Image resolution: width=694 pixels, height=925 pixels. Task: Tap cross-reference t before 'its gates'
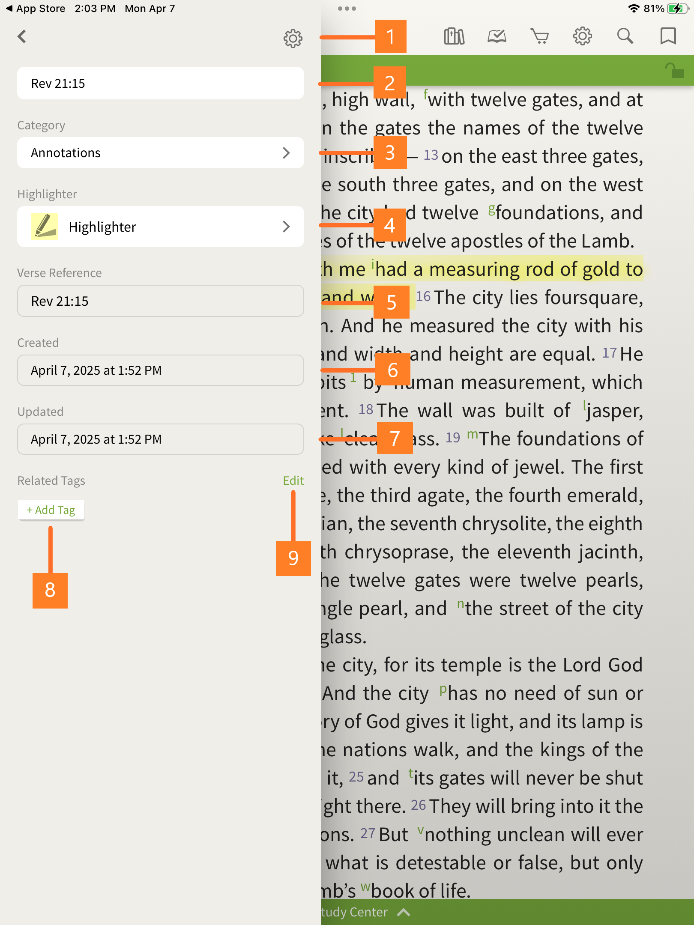pyautogui.click(x=411, y=773)
